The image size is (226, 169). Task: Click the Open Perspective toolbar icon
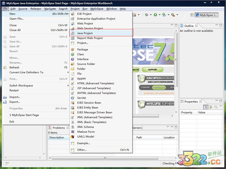[x=192, y=15]
